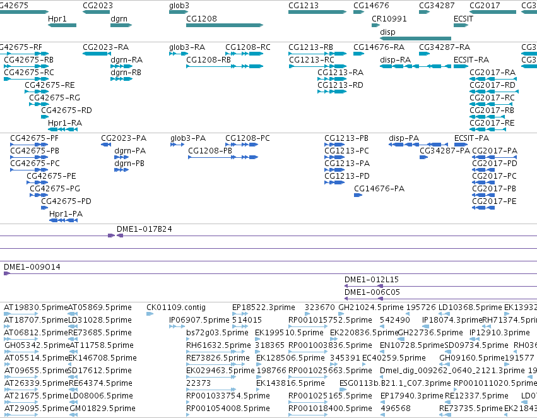Click EST EP18522.3prime
Screen dimensions: 537x418
pyautogui.click(x=264, y=308)
